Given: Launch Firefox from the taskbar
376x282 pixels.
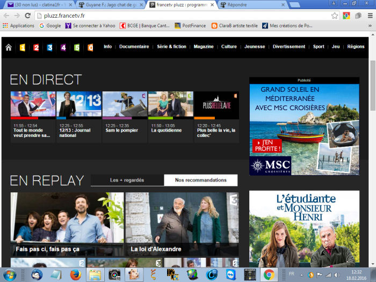Looking at the screenshot, I should (75, 275).
